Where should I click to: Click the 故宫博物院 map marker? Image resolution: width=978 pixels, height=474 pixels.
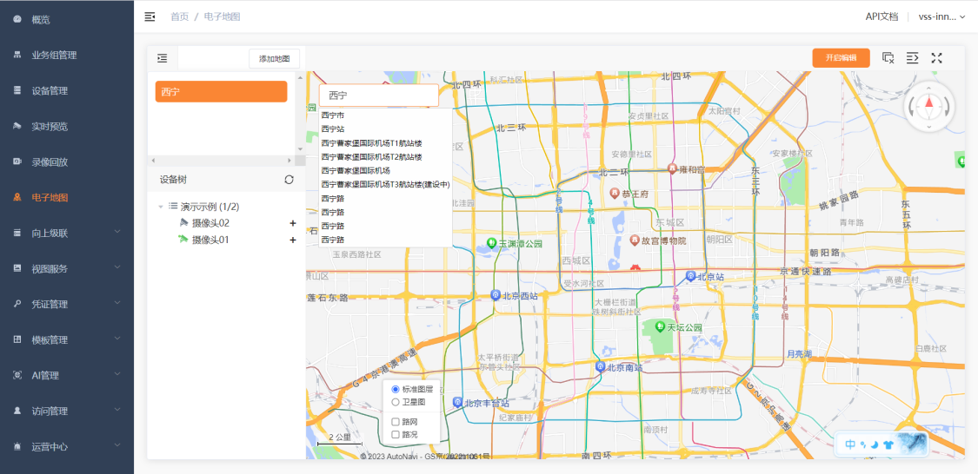635,240
